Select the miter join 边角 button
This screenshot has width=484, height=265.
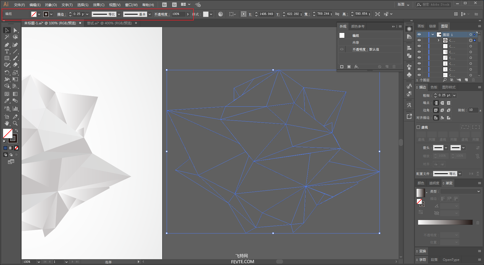coord(436,110)
